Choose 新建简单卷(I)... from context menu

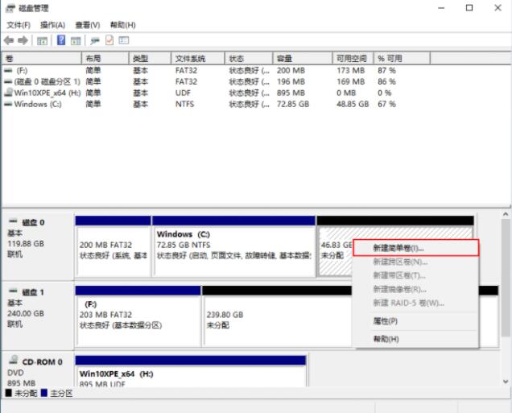[415, 248]
